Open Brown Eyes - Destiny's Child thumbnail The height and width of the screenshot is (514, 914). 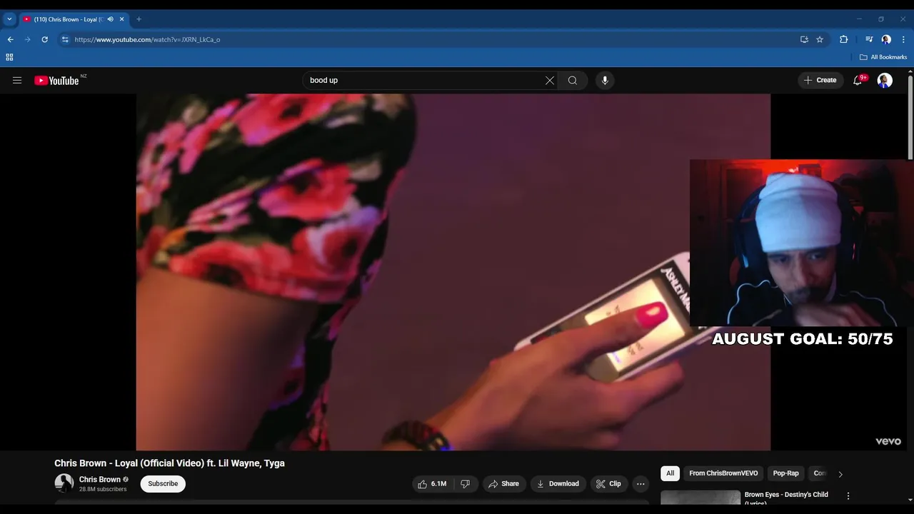[x=700, y=498]
